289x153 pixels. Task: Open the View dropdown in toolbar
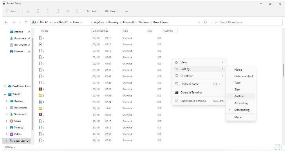pyautogui.click(x=111, y=11)
